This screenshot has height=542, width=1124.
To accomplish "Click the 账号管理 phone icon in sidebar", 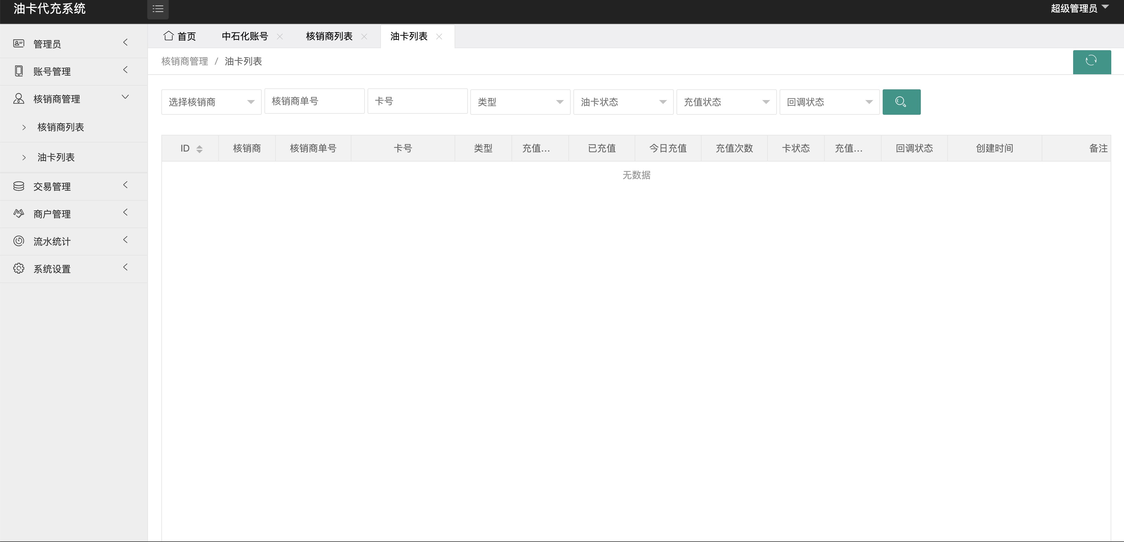I will pyautogui.click(x=19, y=71).
